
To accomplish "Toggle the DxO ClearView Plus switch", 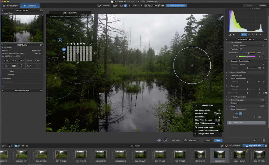I will (230, 79).
